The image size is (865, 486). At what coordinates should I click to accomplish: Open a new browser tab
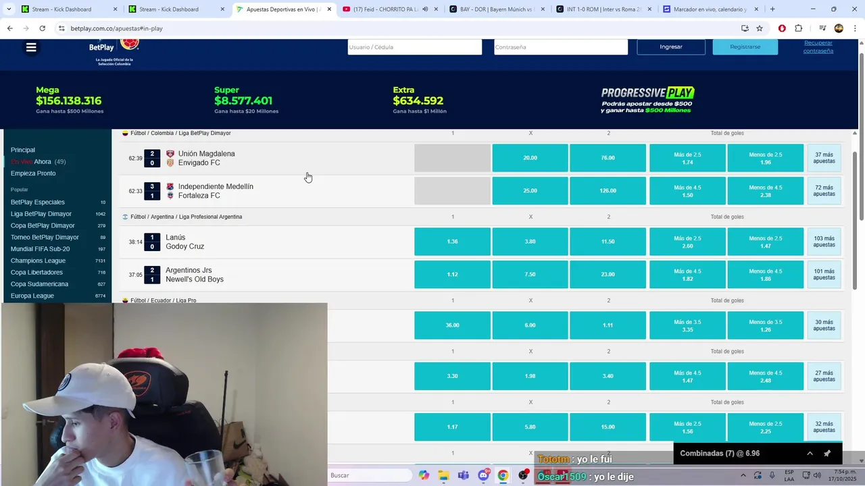[x=772, y=9]
